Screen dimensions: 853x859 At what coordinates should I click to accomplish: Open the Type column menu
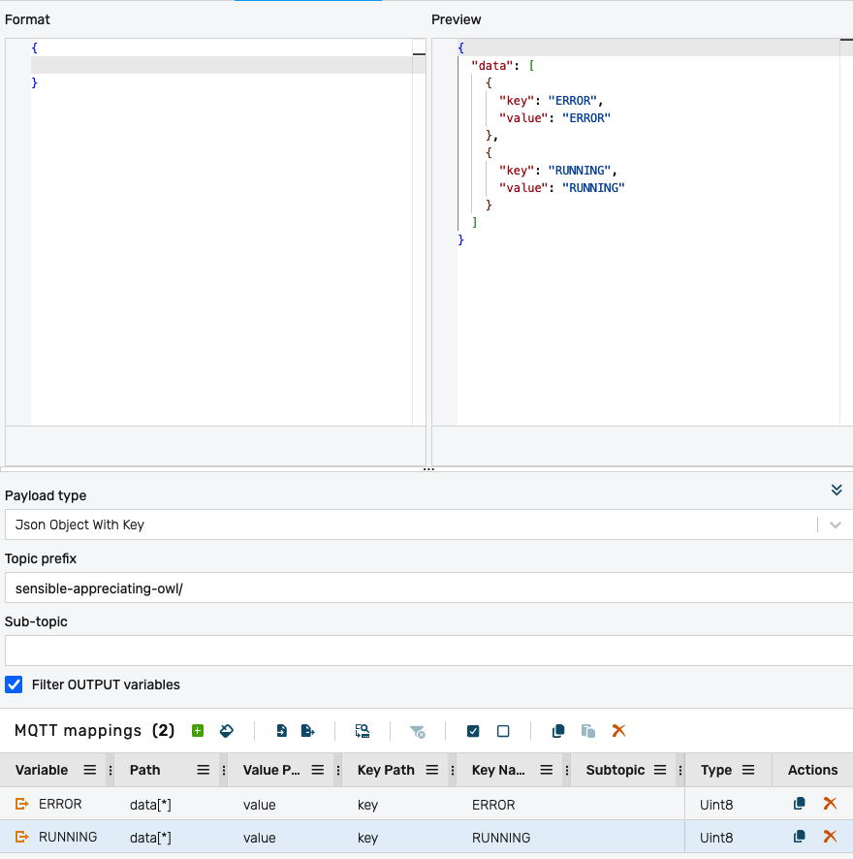tap(748, 770)
